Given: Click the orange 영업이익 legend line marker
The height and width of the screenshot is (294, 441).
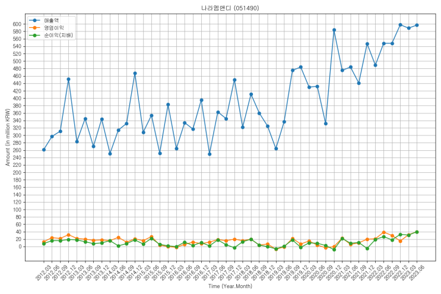Looking at the screenshot, I should point(35,28).
